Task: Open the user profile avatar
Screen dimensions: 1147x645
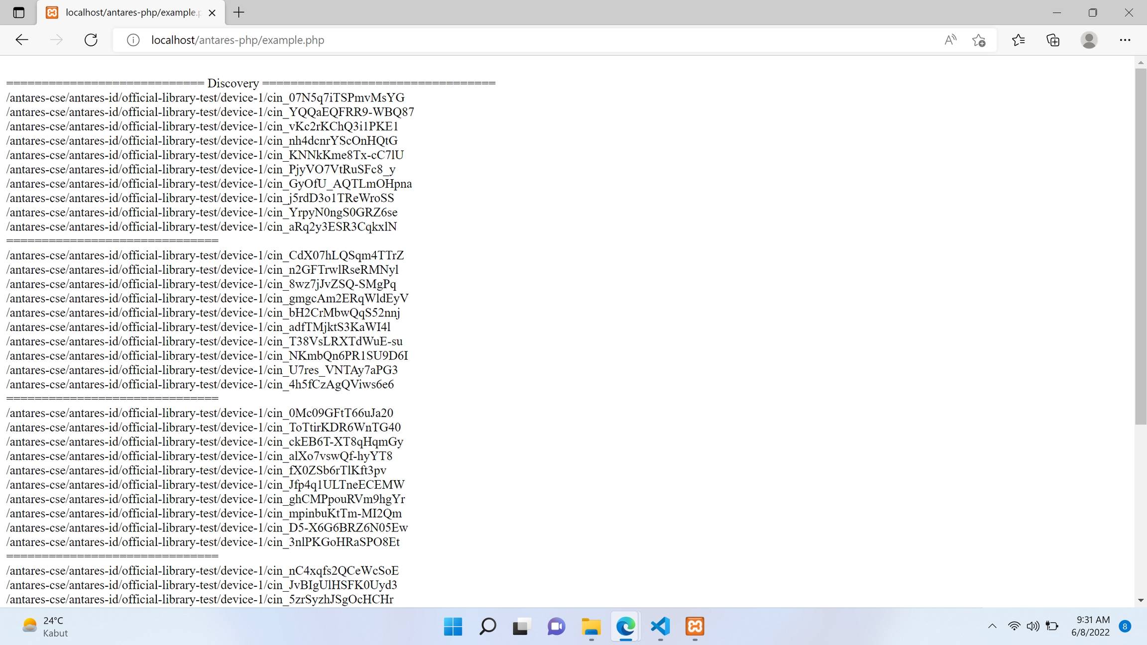Action: (x=1089, y=40)
